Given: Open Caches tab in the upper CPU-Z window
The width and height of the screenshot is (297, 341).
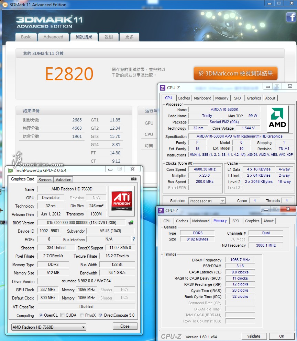Looking at the screenshot, I should click(184, 98).
